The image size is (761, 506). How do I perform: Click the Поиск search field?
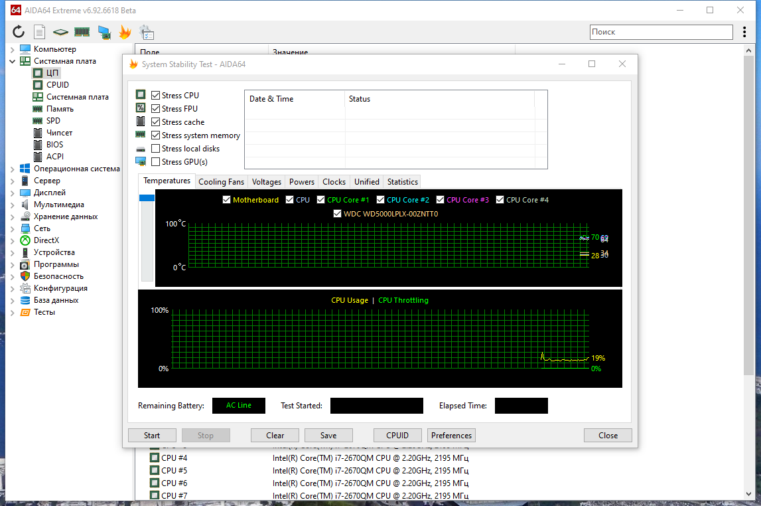(661, 32)
